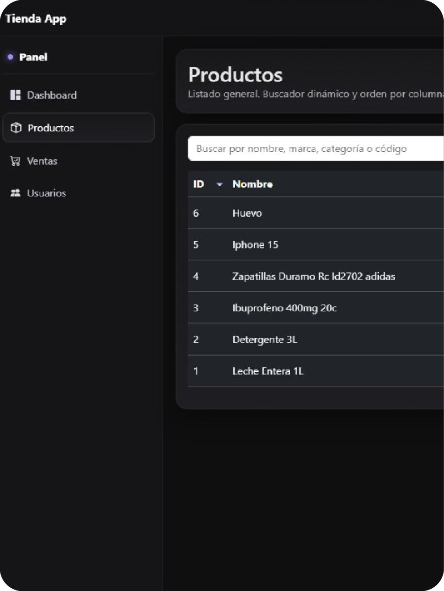
Task: Select Productos in the sidebar navigation
Action: click(51, 128)
